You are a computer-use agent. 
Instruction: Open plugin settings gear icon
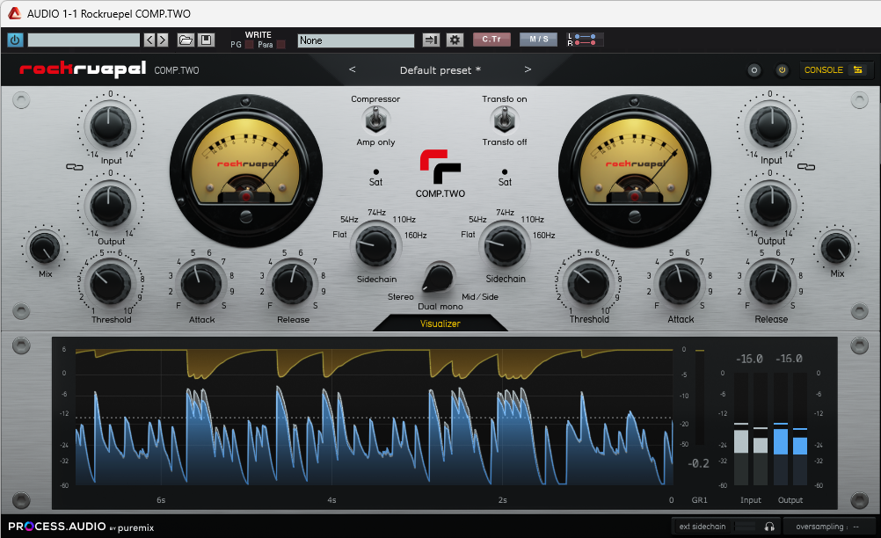(x=455, y=40)
